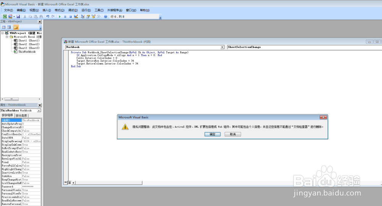Viewport: 382px width, 206px height.
Task: Click Full Module View button at code window bottom
Action: point(69,183)
